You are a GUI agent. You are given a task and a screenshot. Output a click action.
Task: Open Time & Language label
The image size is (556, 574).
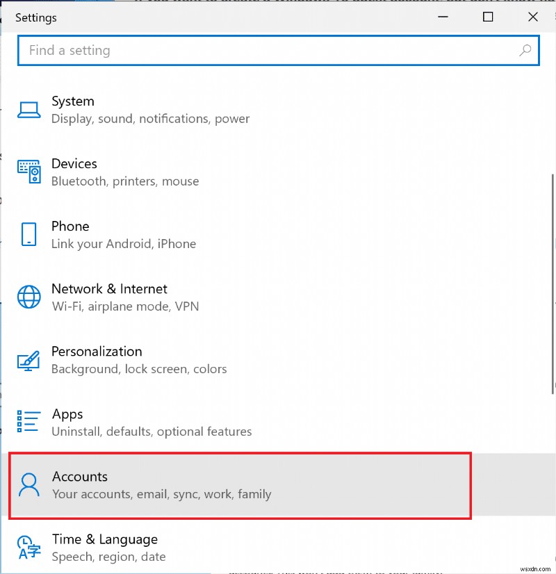[x=104, y=539]
